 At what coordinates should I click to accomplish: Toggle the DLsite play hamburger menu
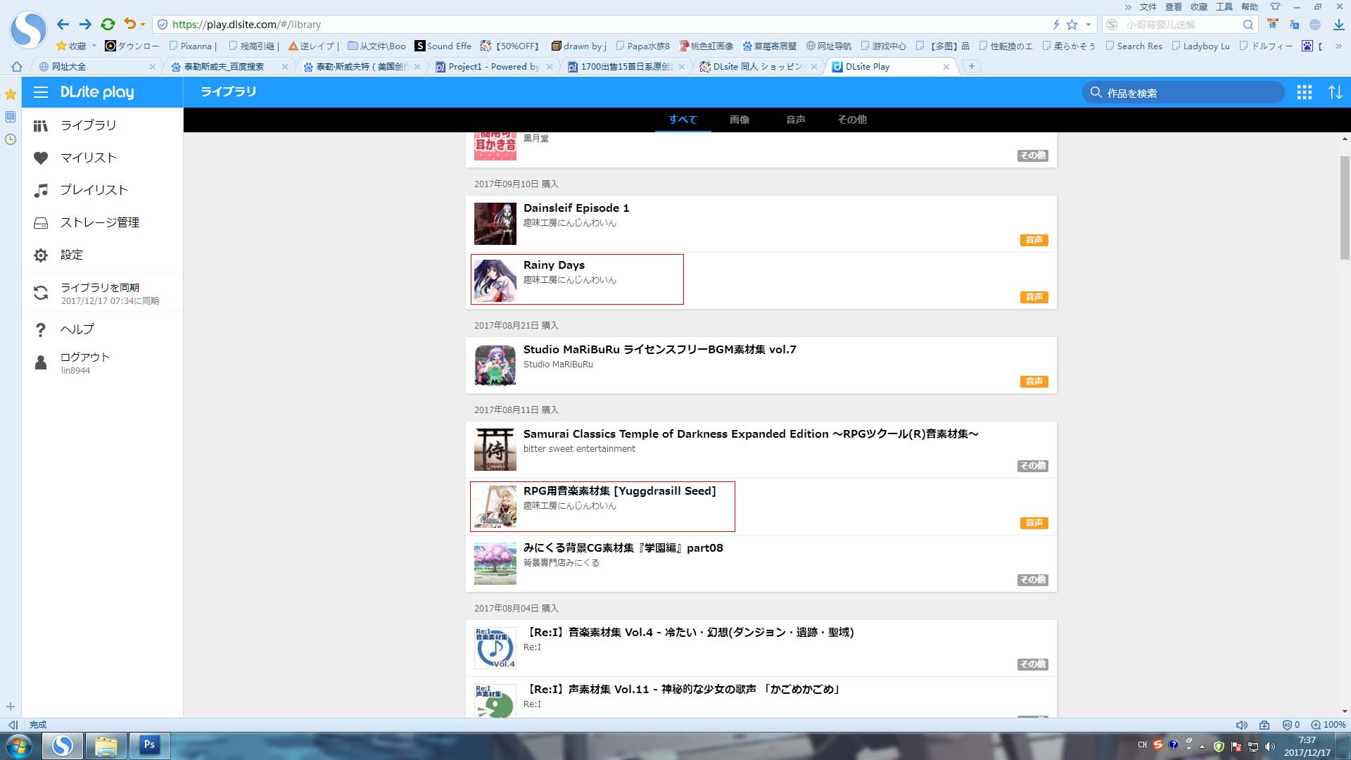41,92
